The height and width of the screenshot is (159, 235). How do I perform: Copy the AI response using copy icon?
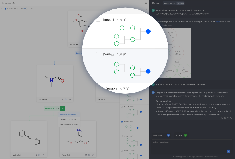pyautogui.click(x=222, y=117)
